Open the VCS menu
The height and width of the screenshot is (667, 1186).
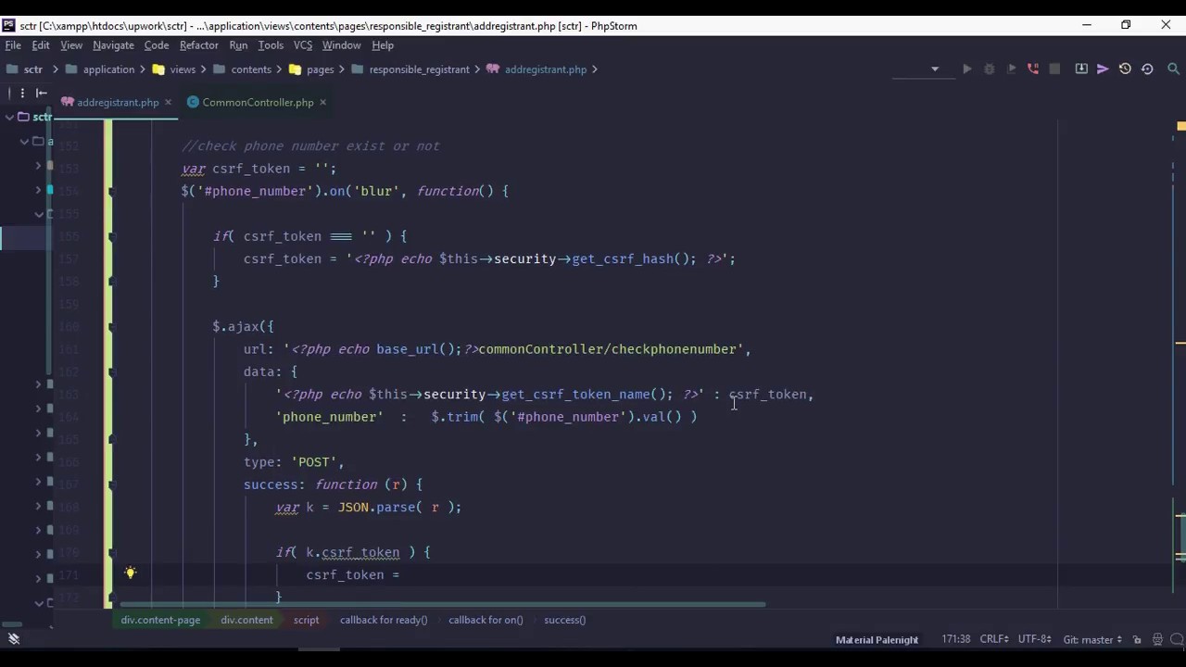click(x=303, y=45)
